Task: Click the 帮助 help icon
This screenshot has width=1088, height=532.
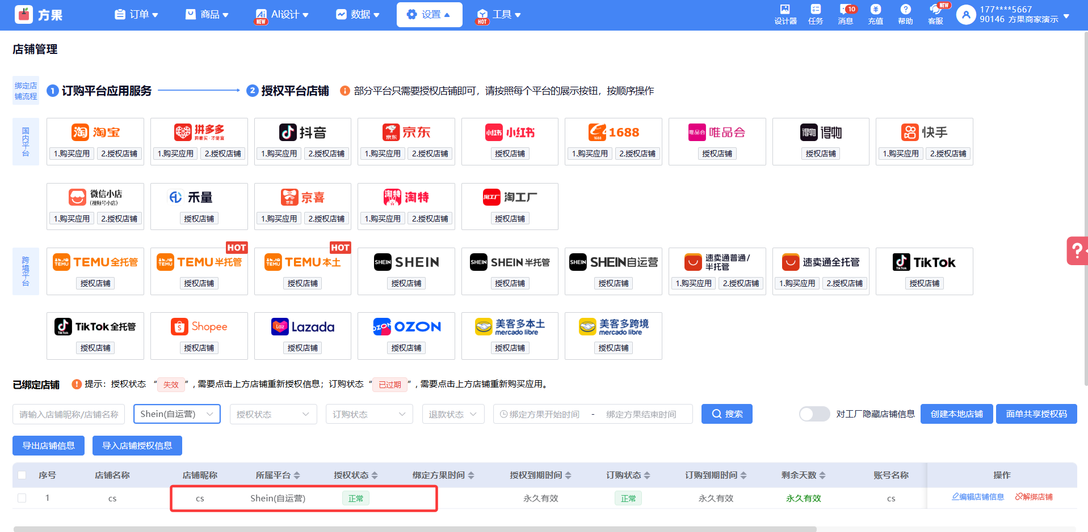Action: pyautogui.click(x=905, y=14)
